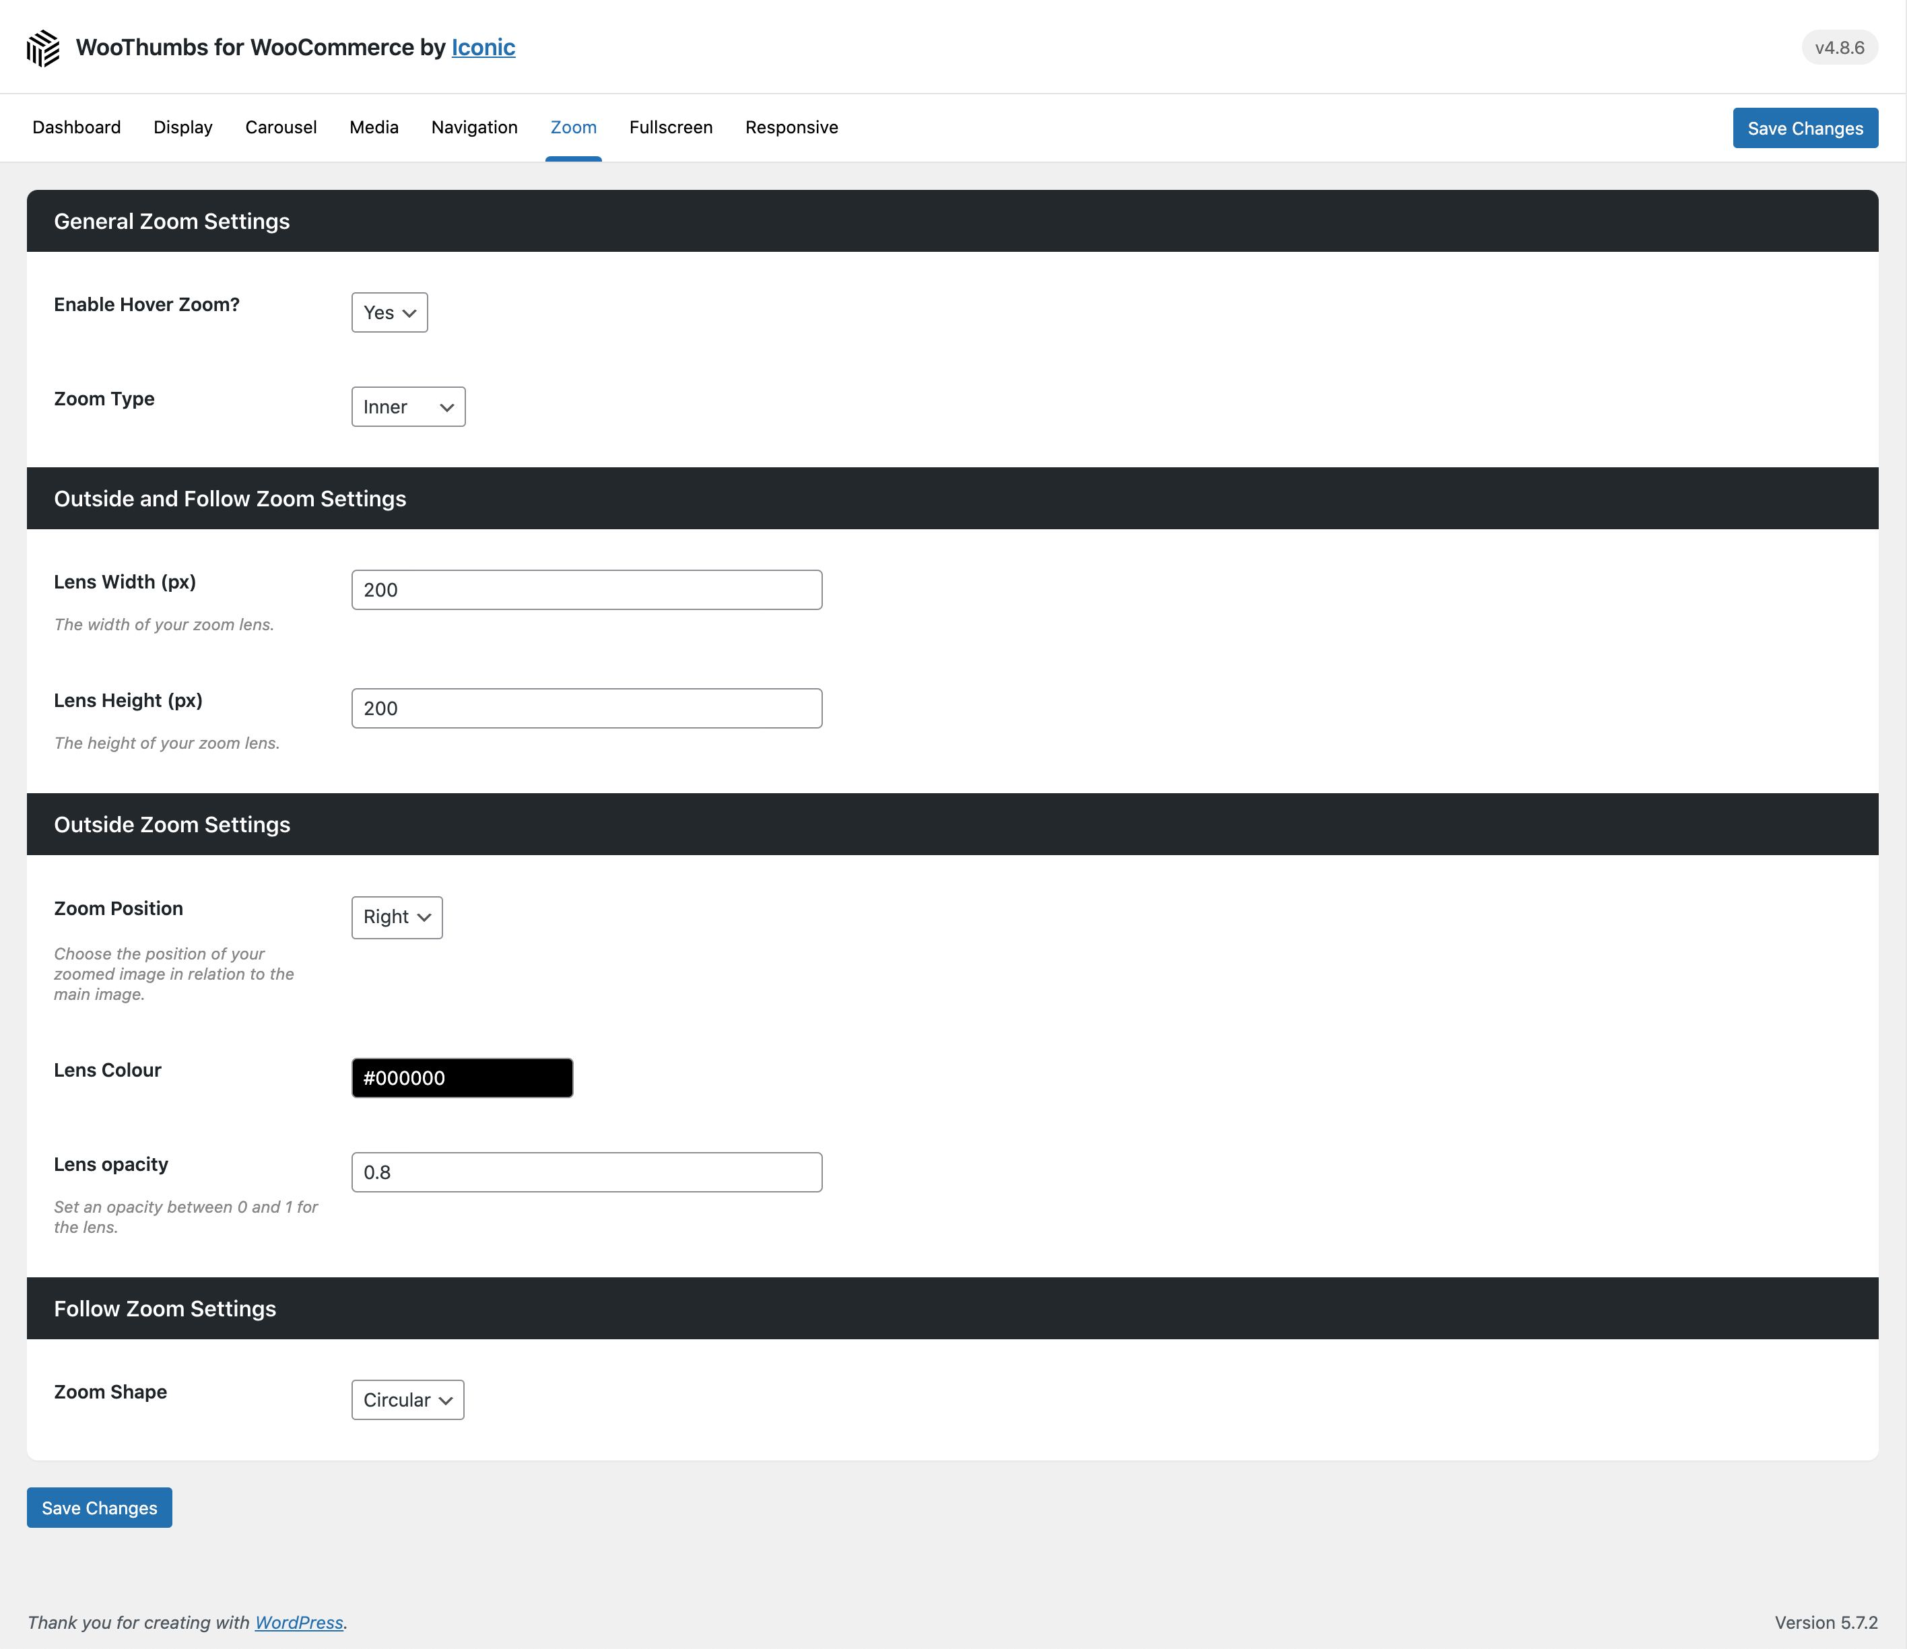The width and height of the screenshot is (1907, 1649).
Task: Open the Lens Colour picker swatch
Action: 462,1077
